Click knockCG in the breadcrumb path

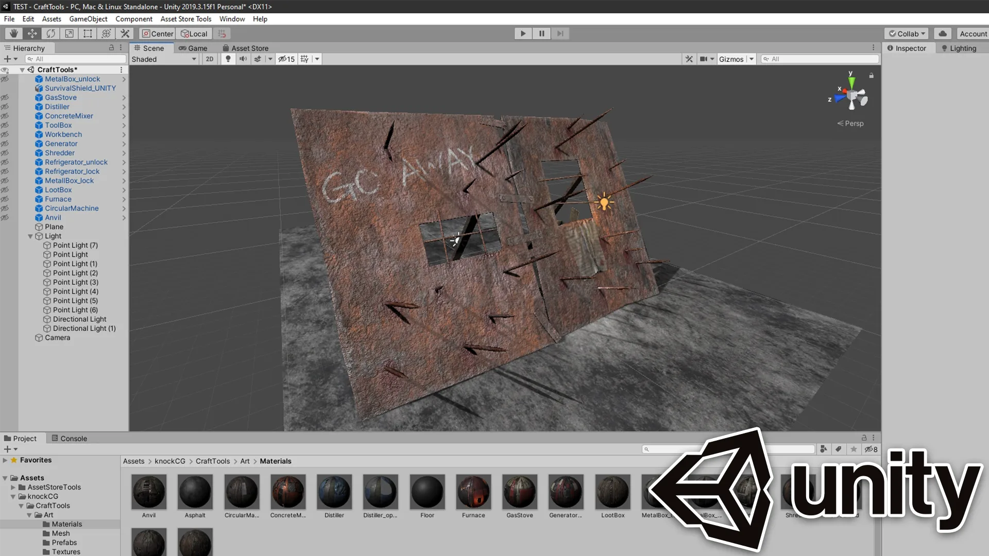(170, 461)
